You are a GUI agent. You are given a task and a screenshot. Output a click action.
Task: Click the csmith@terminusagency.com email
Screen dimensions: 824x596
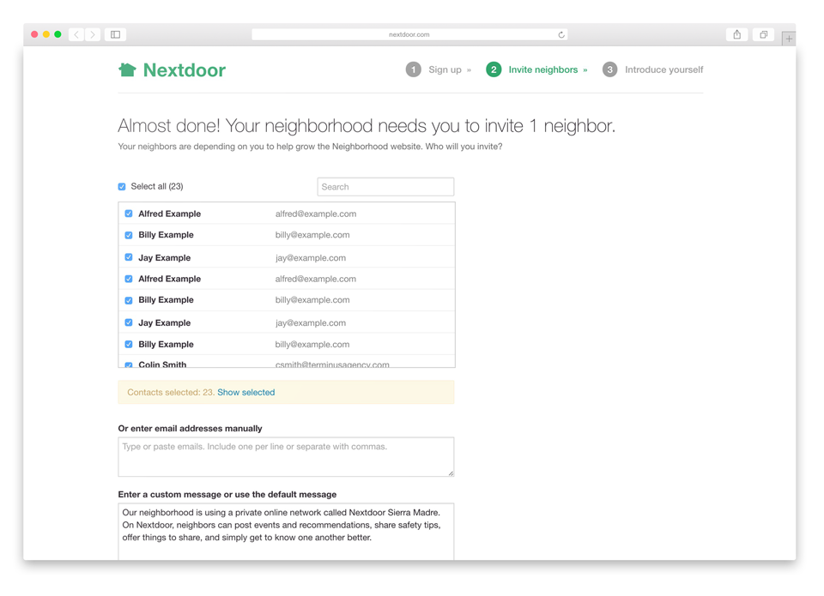332,364
